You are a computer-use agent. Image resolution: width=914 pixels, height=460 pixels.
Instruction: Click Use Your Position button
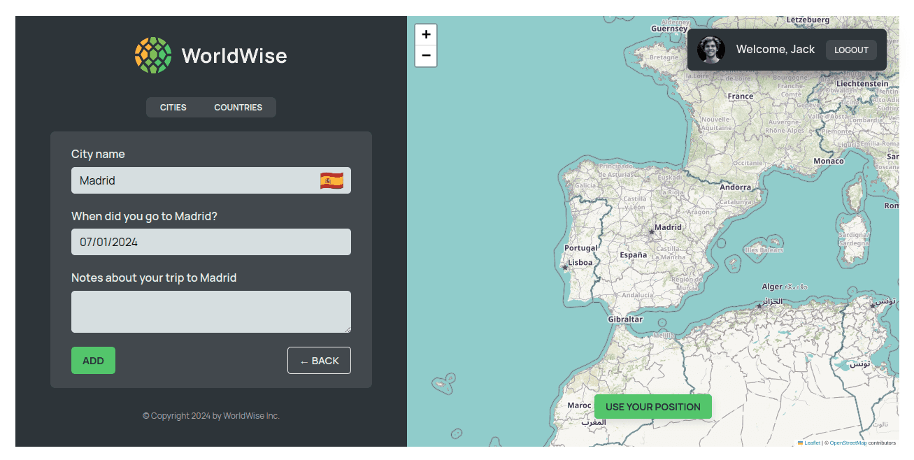[653, 407]
